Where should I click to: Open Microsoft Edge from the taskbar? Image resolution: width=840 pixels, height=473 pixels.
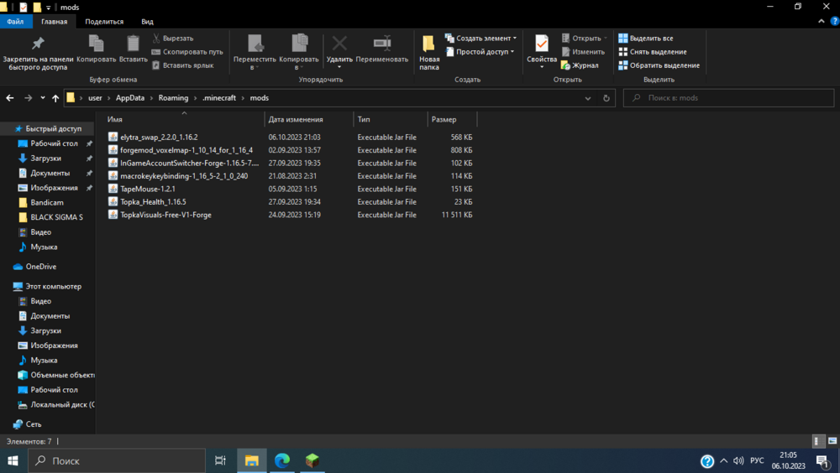pyautogui.click(x=282, y=460)
